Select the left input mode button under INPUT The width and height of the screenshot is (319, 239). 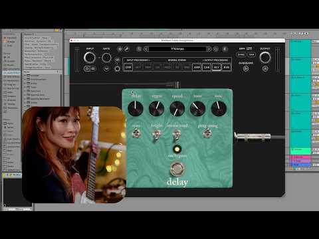[87, 68]
